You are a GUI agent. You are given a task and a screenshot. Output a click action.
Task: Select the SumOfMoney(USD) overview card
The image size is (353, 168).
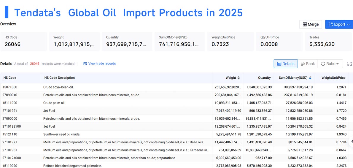pyautogui.click(x=180, y=42)
